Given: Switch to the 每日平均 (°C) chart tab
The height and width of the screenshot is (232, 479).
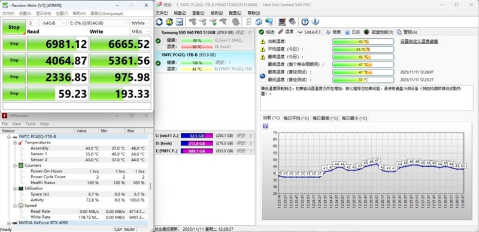Looking at the screenshot, I should pyautogui.click(x=296, y=118).
